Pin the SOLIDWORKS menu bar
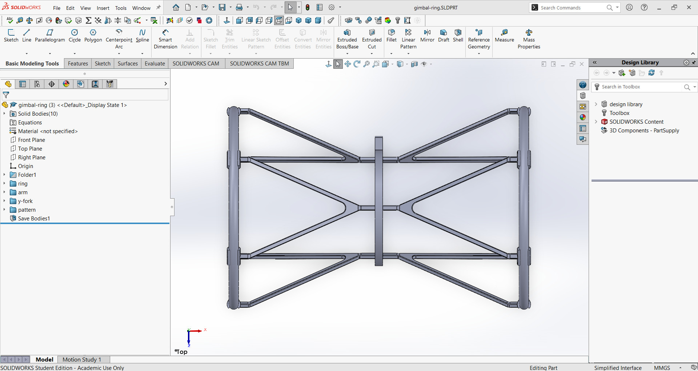This screenshot has width=698, height=371. pyautogui.click(x=159, y=8)
